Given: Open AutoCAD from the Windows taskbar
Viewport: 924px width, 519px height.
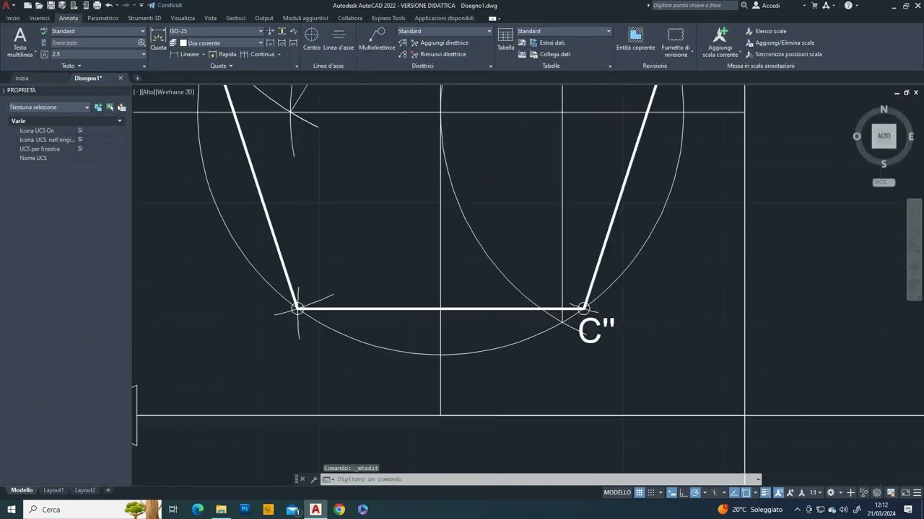Looking at the screenshot, I should tap(315, 509).
